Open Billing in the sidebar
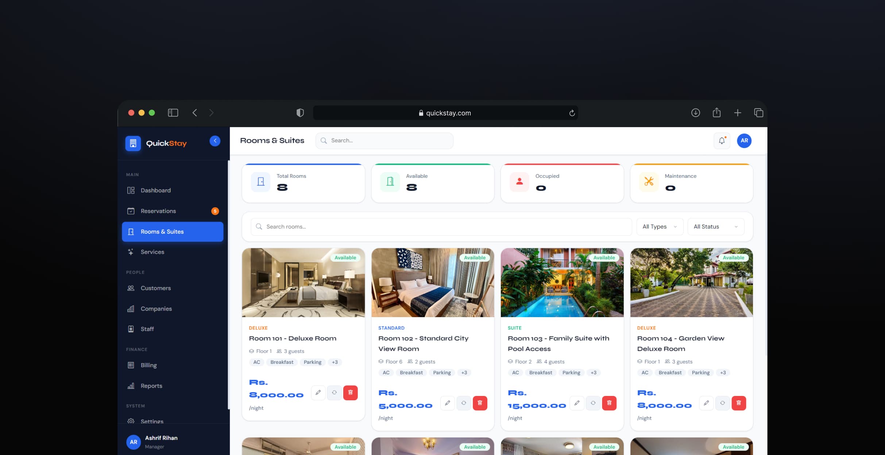 [x=173, y=365]
